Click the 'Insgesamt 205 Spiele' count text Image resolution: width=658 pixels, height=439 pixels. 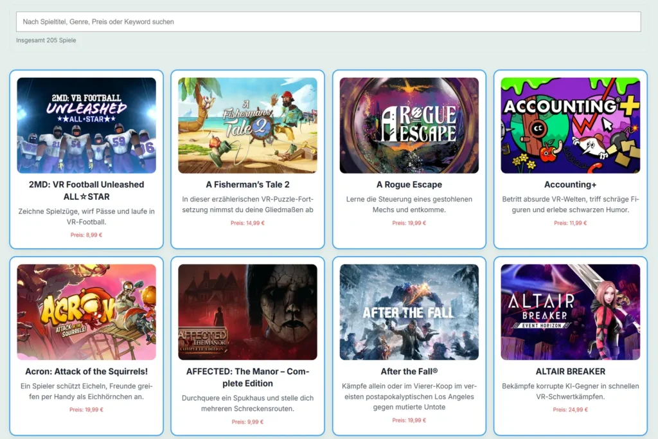[46, 40]
